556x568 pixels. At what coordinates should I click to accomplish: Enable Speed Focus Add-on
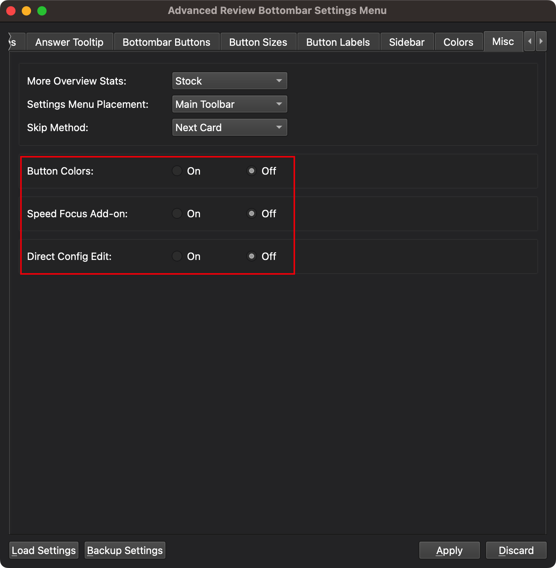(177, 214)
